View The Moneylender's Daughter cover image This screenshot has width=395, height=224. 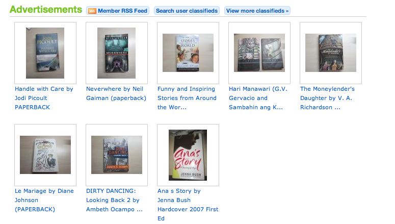tap(331, 53)
